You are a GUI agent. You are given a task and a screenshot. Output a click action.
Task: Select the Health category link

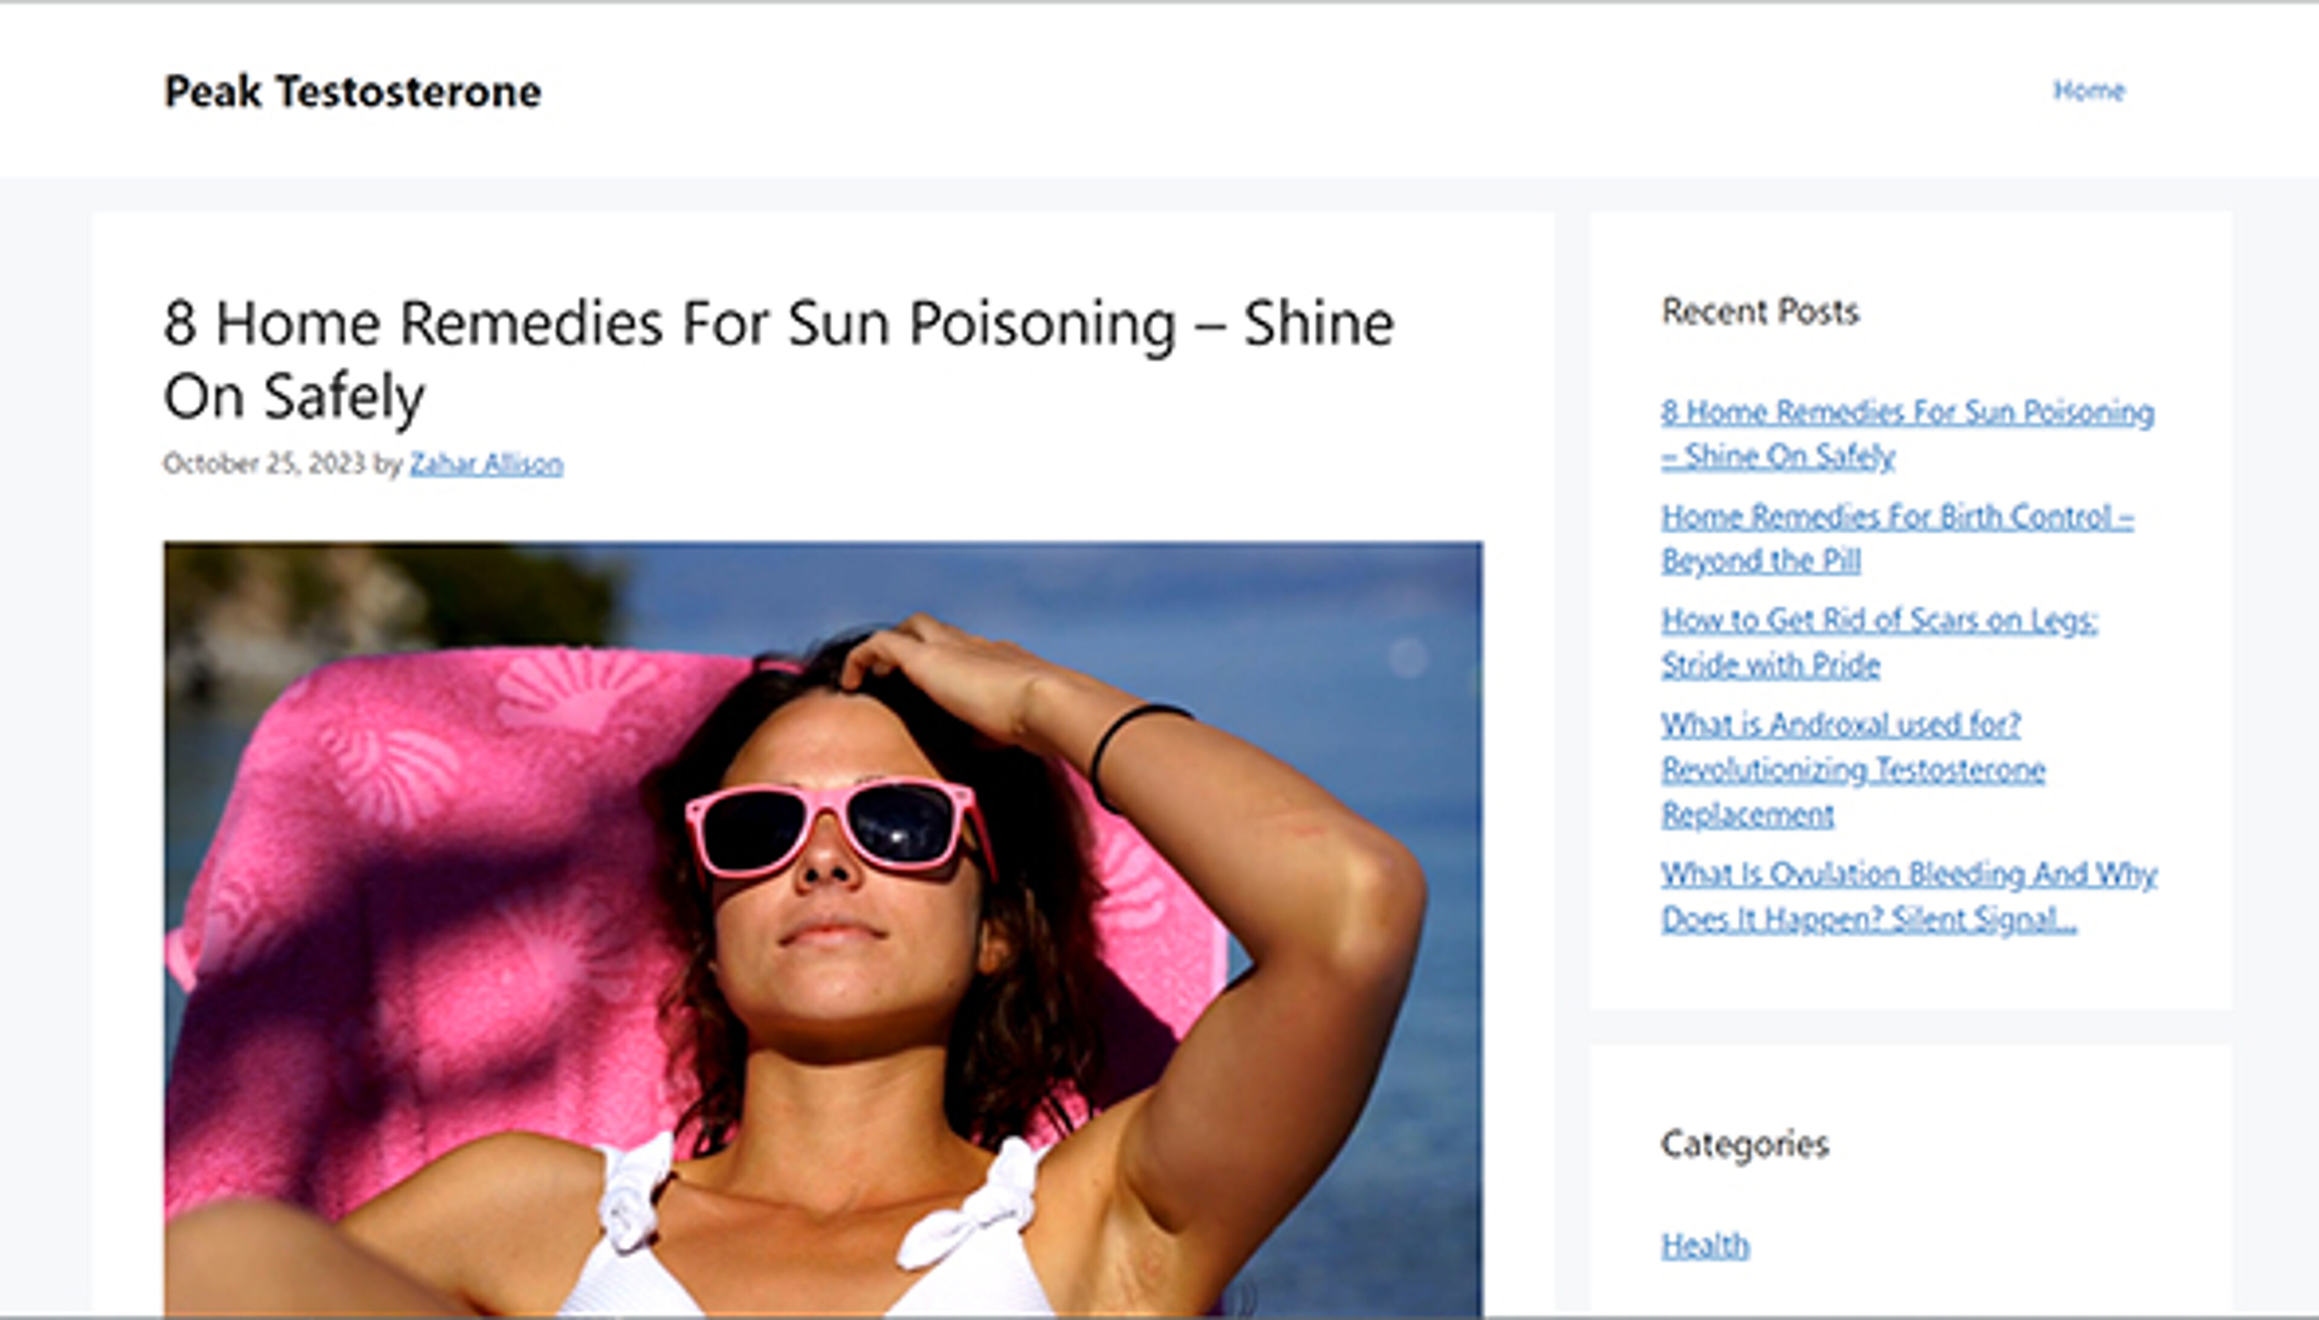(x=1704, y=1245)
